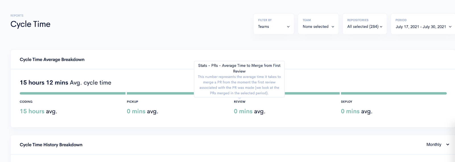
Task: Click the Cycle Time Average Breakdown heading
Action: [52, 59]
